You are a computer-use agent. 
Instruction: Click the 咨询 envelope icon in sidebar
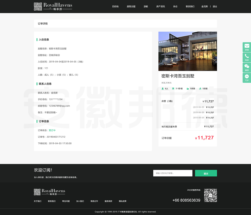(x=247, y=46)
